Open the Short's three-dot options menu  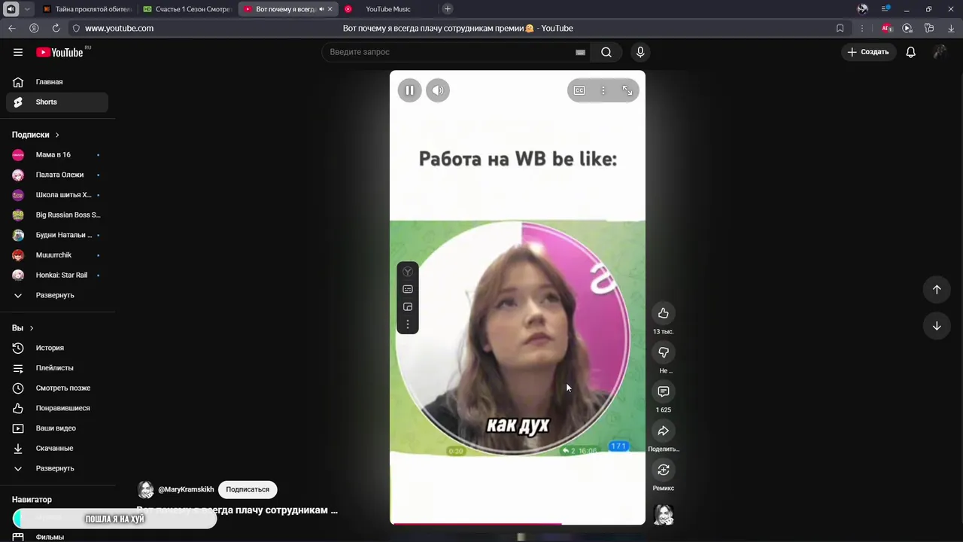click(x=603, y=90)
